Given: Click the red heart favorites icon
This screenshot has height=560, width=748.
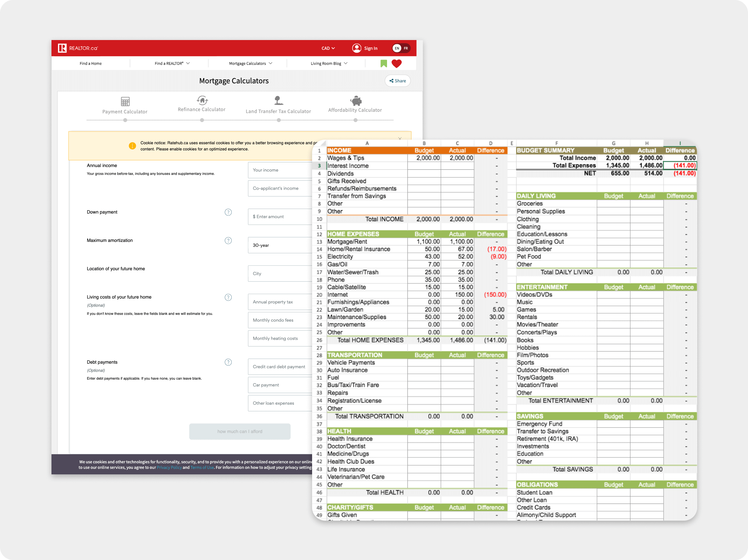Looking at the screenshot, I should coord(396,63).
